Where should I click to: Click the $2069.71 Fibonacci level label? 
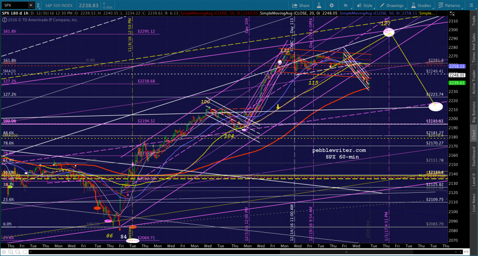(146, 238)
